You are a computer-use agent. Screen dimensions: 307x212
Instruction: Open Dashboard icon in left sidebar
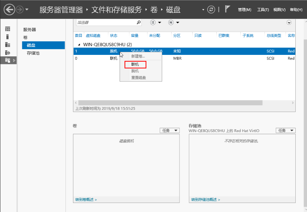click(x=8, y=29)
